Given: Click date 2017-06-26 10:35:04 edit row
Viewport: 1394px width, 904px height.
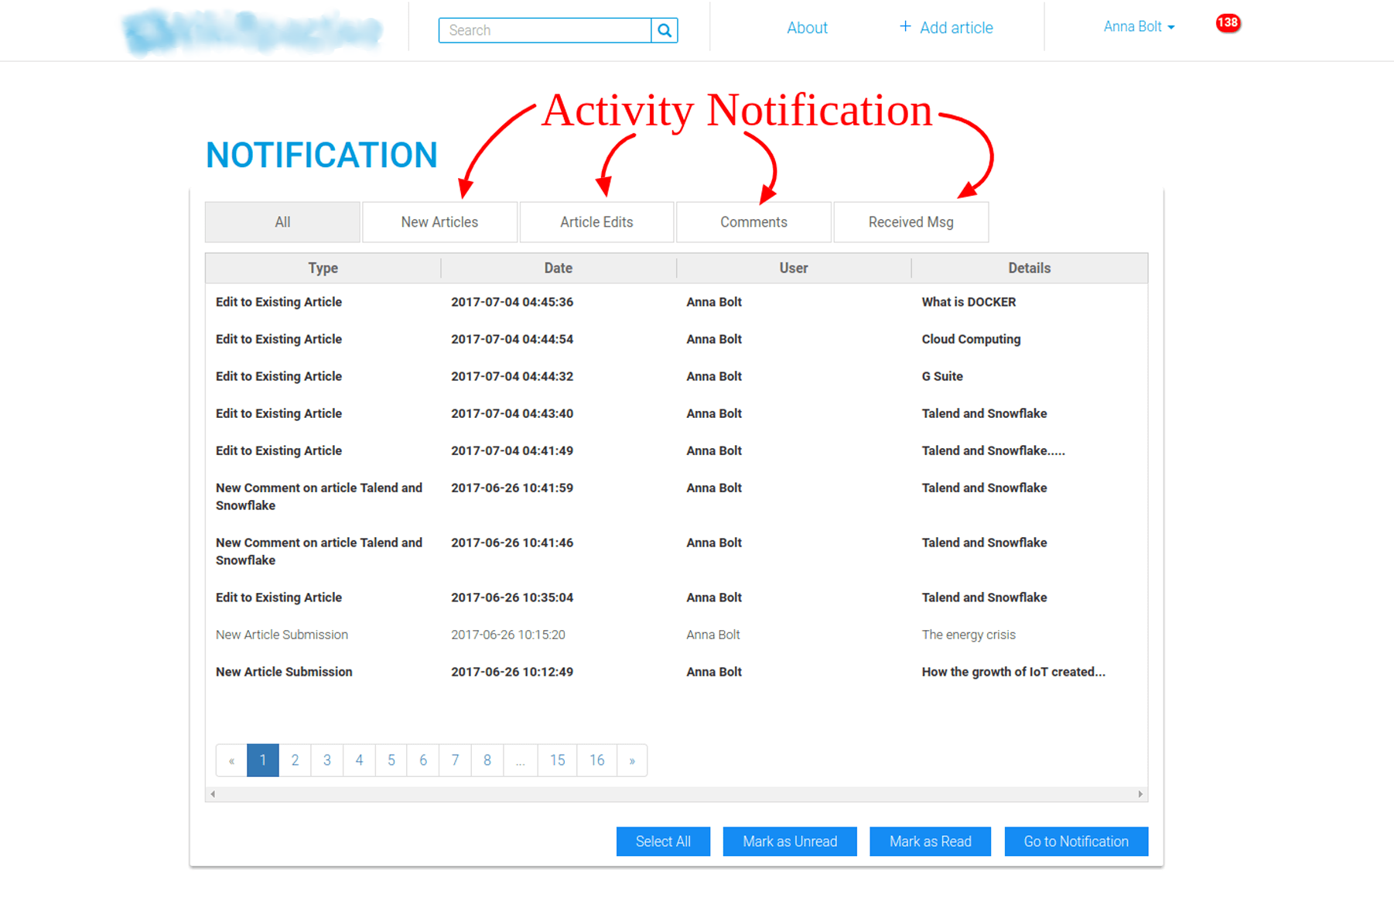Looking at the screenshot, I should click(512, 598).
